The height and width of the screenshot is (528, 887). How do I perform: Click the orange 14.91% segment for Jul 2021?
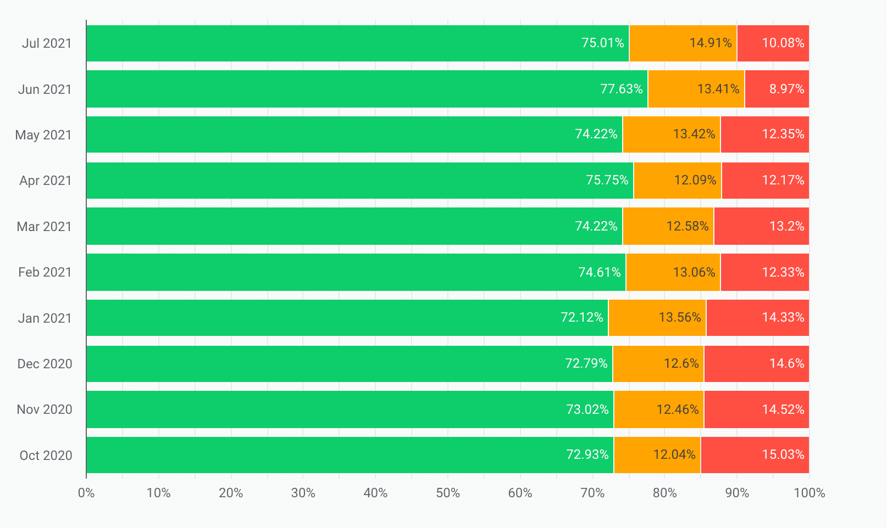coord(683,43)
